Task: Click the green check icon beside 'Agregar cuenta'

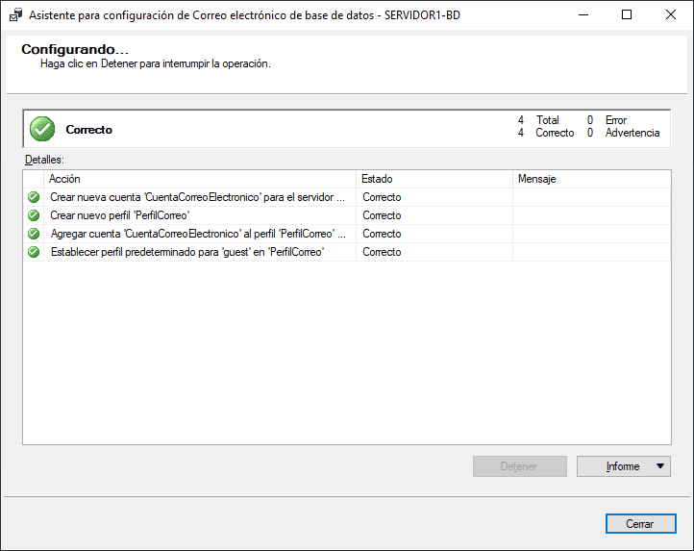Action: click(x=34, y=234)
